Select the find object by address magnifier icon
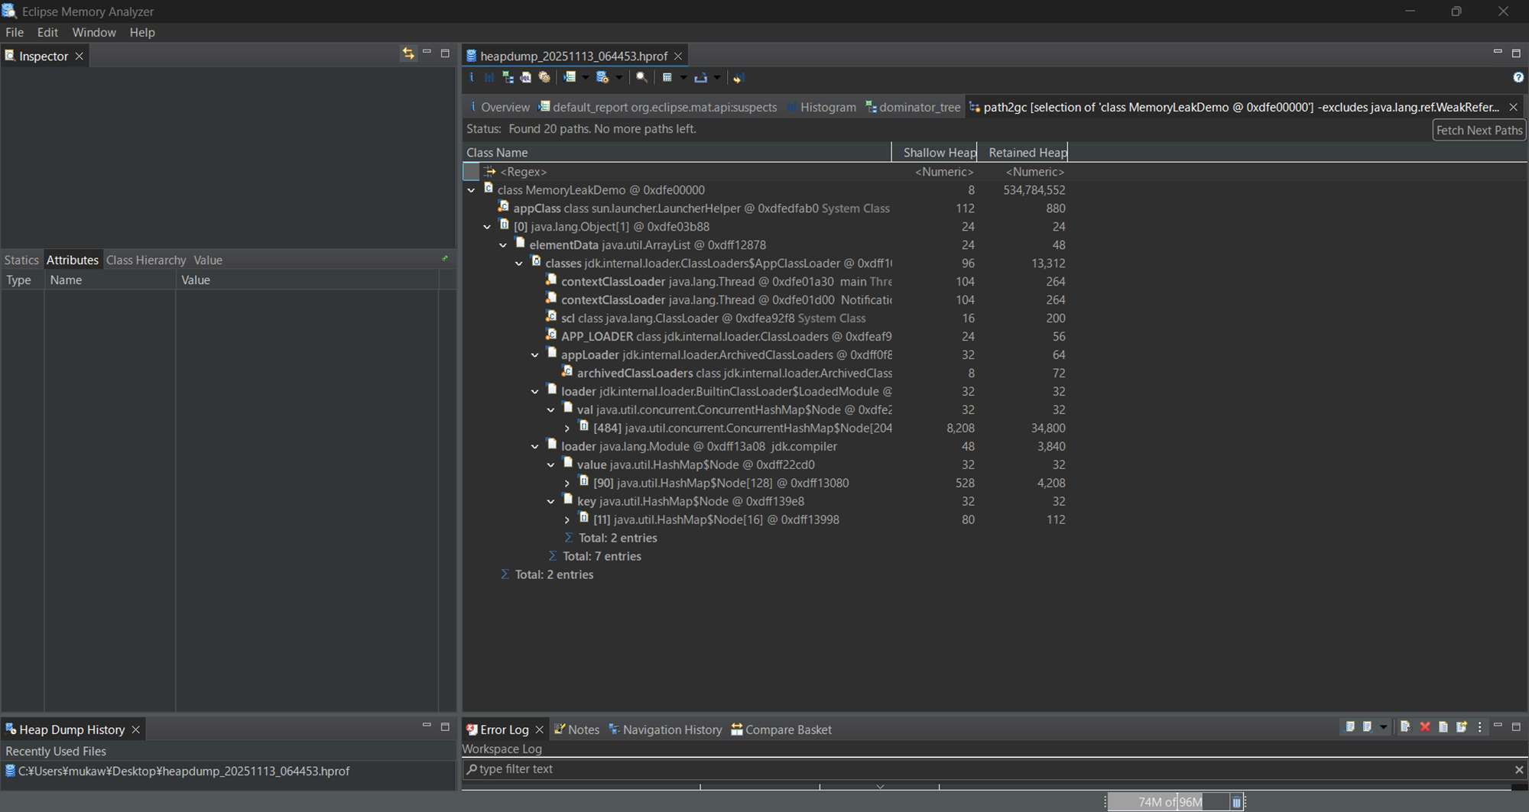This screenshot has width=1529, height=812. coord(642,77)
